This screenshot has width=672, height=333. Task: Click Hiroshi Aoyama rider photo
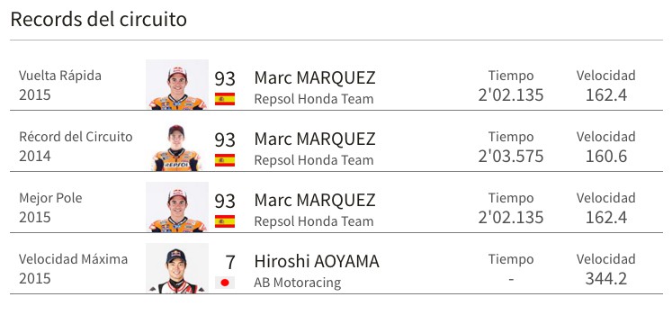click(177, 268)
